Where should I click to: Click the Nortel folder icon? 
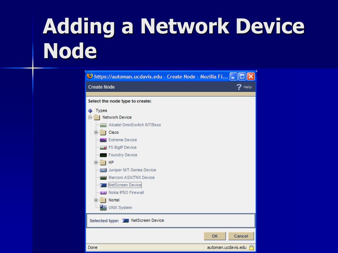click(x=103, y=200)
